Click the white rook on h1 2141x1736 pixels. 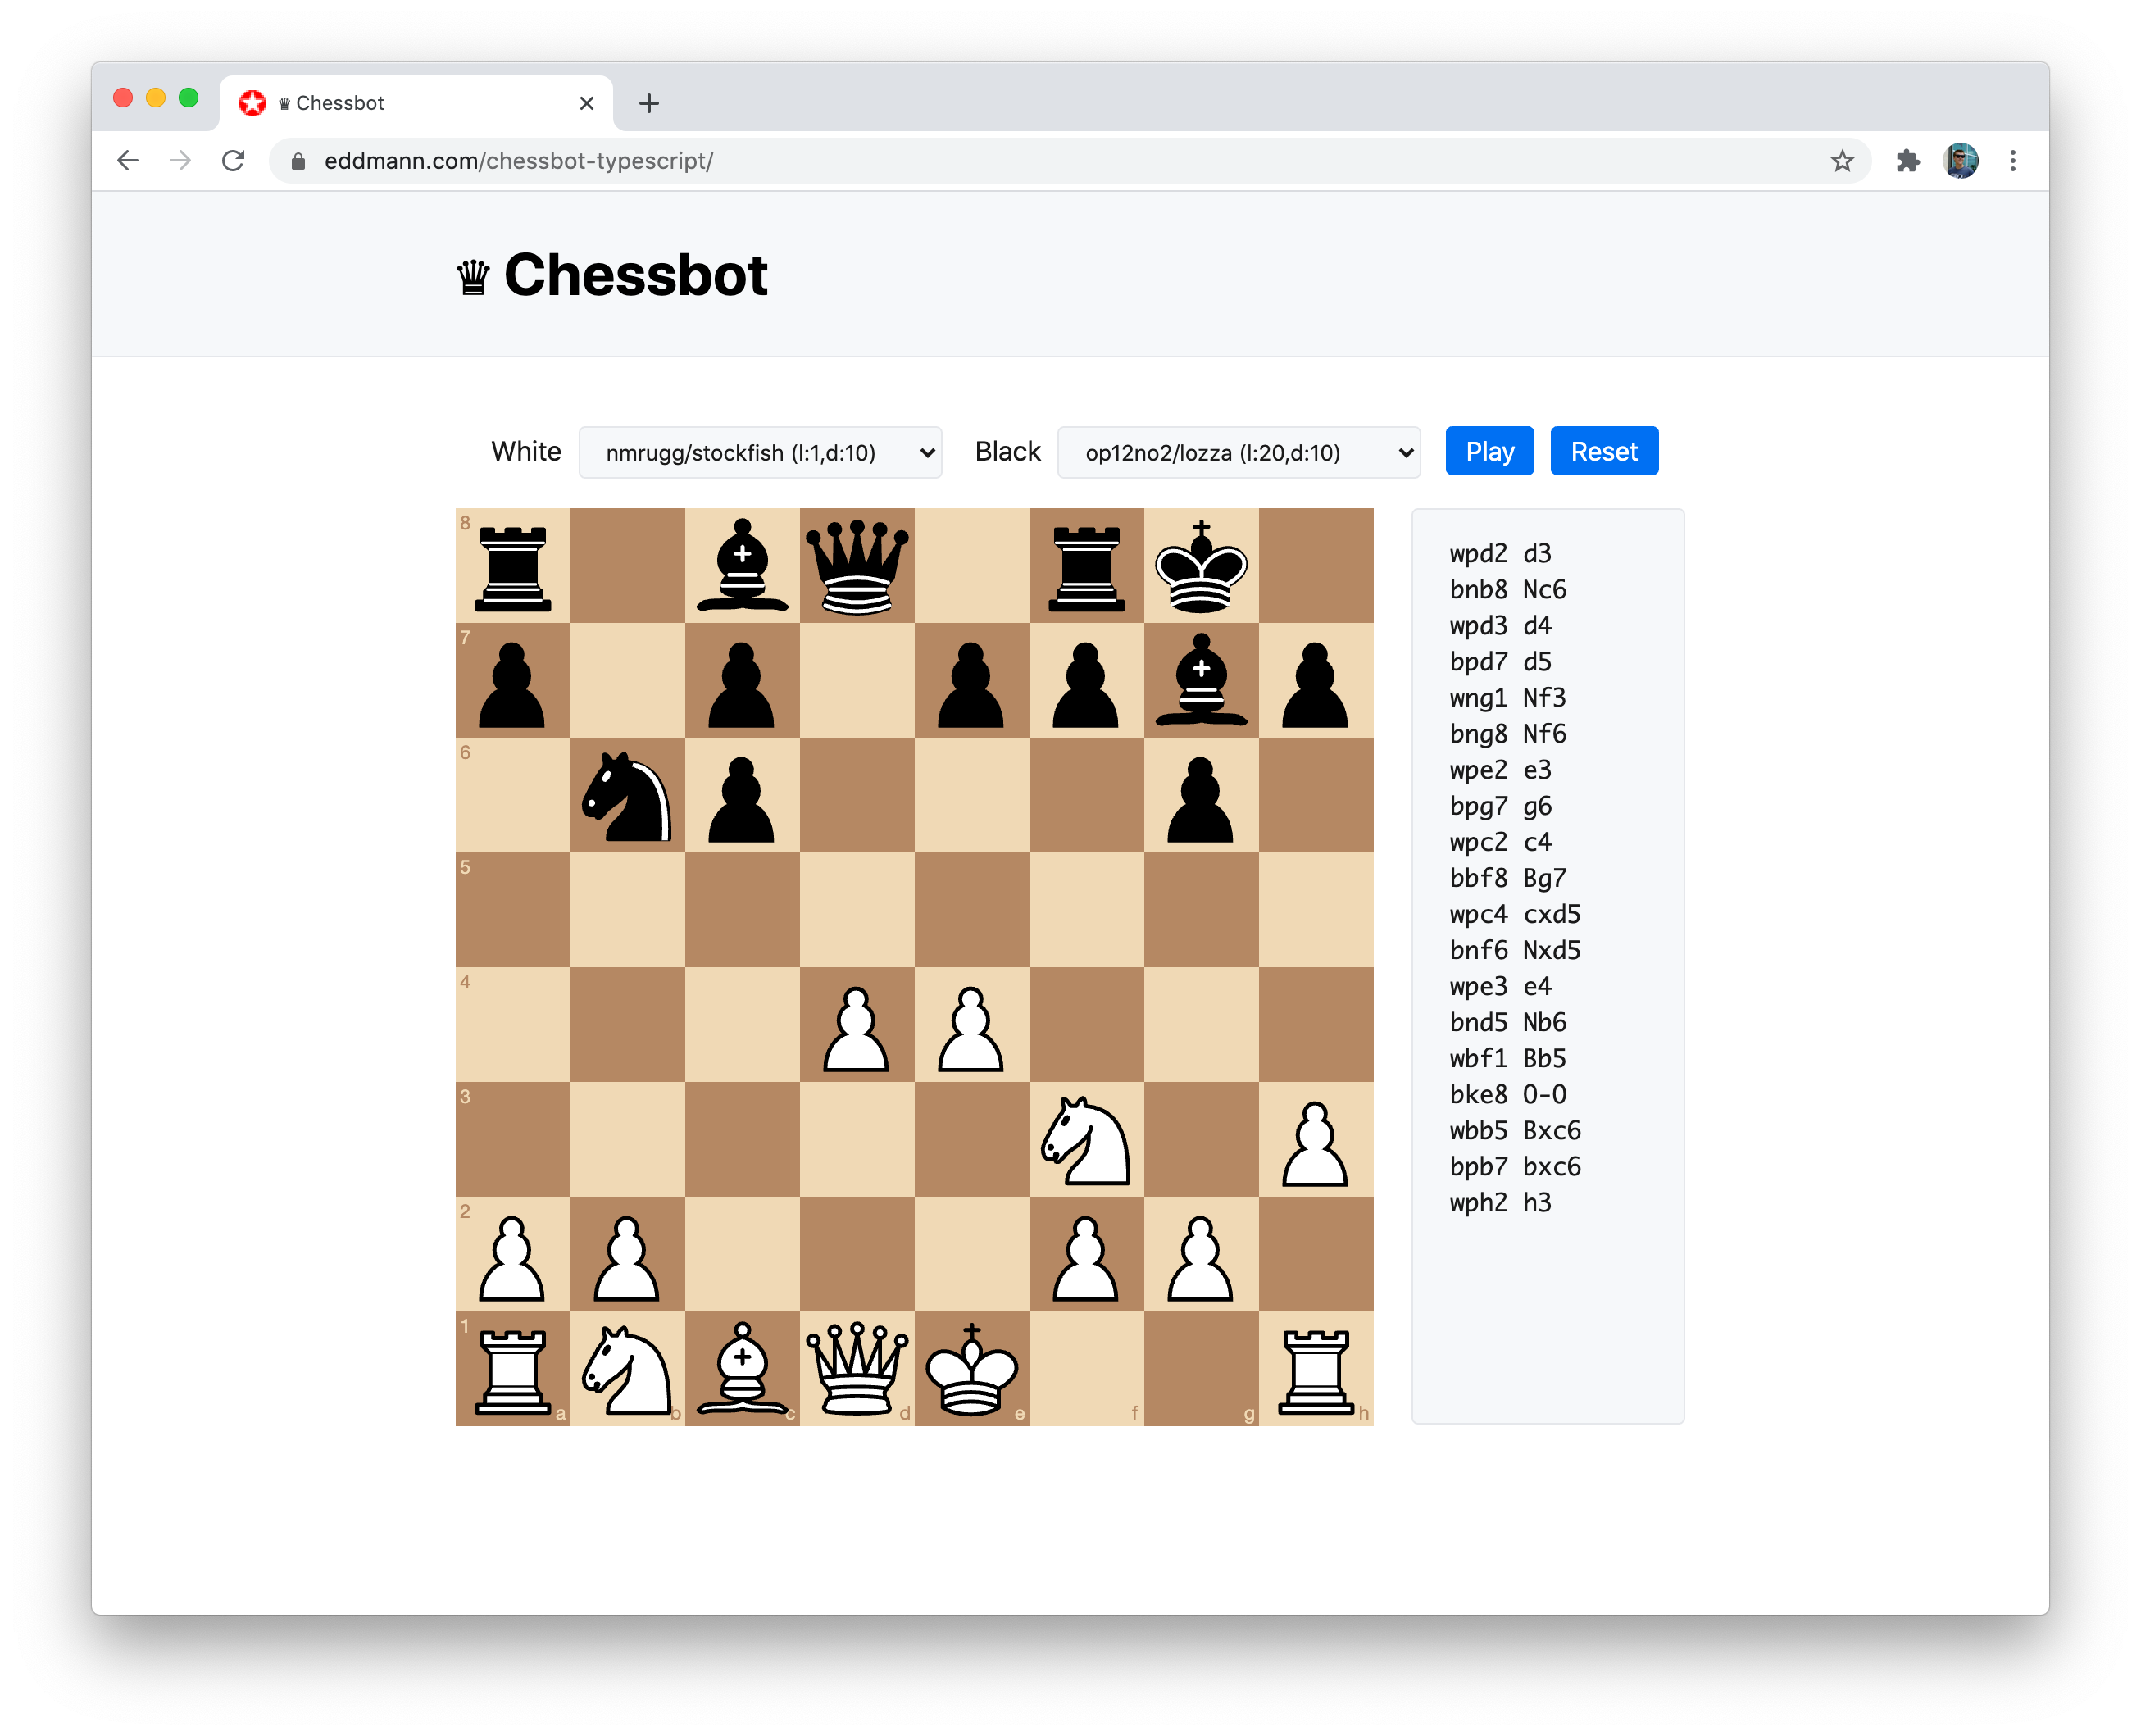click(1316, 1370)
